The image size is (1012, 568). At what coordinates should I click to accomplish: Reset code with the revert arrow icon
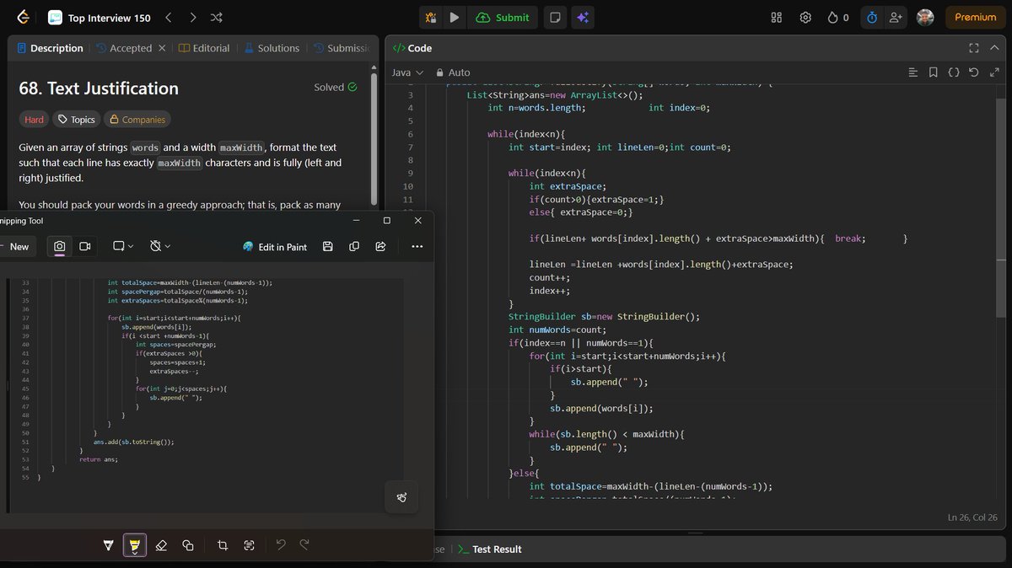[x=974, y=72]
